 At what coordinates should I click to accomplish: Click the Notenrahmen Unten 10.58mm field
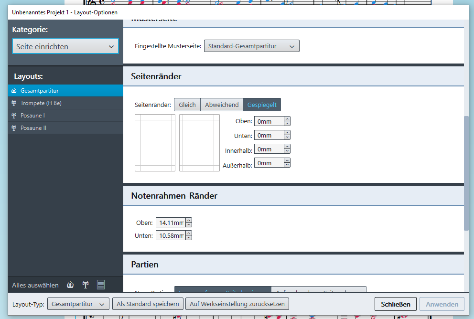click(171, 235)
